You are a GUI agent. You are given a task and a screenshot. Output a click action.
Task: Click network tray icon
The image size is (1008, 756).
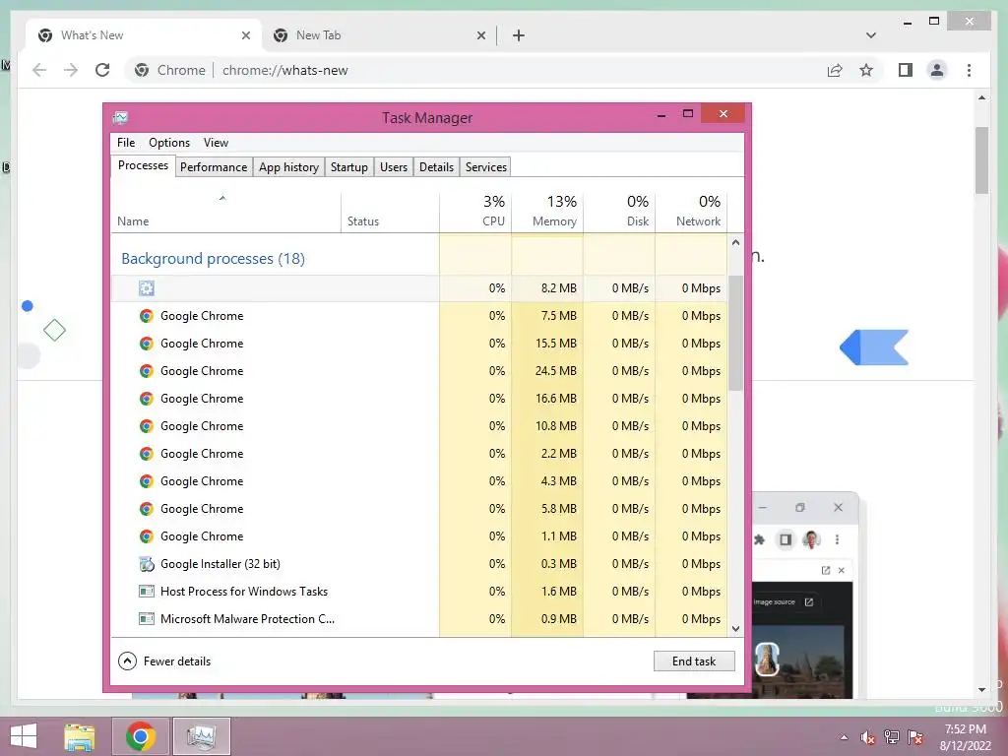[x=892, y=737]
